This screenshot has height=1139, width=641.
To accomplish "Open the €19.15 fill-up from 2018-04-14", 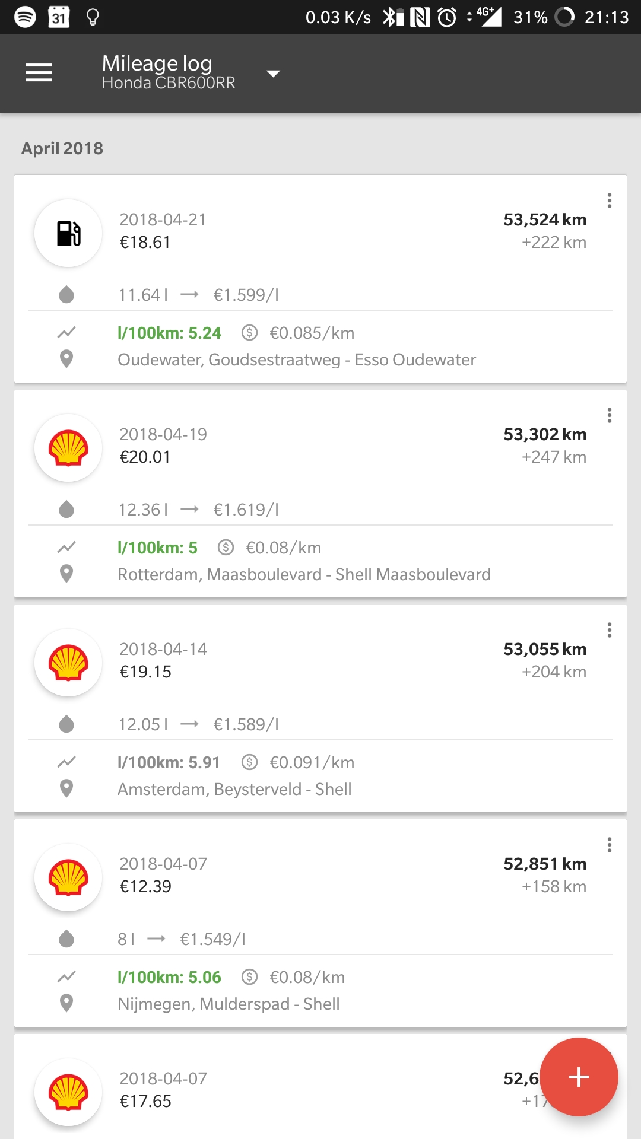I will pos(145,672).
